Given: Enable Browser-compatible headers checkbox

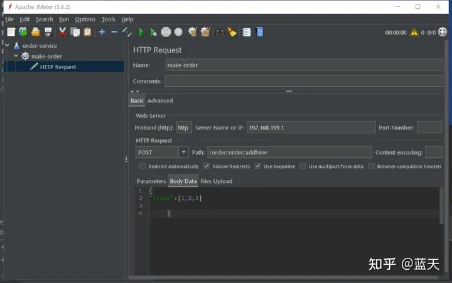Looking at the screenshot, I should [x=372, y=166].
